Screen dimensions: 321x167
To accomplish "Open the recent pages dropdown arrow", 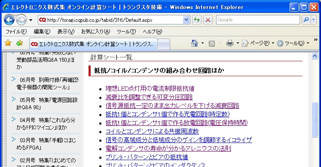I will tap(31, 20).
